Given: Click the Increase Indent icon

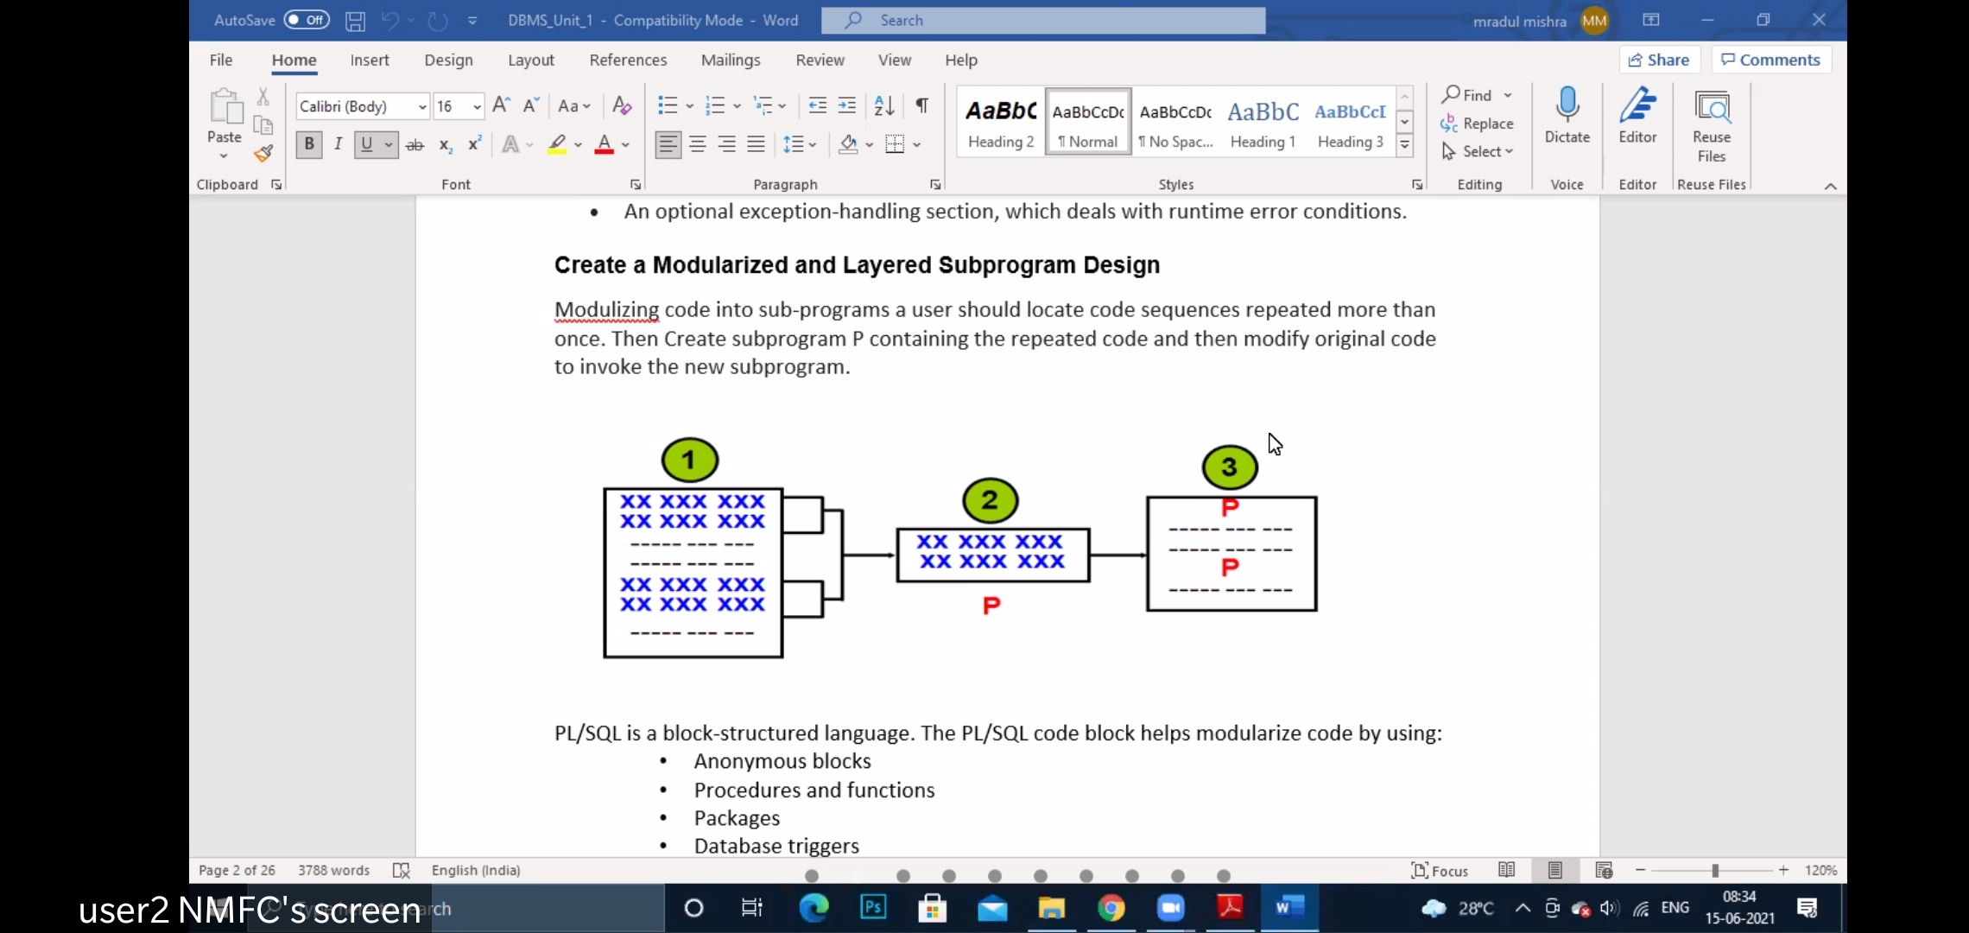Looking at the screenshot, I should [847, 105].
